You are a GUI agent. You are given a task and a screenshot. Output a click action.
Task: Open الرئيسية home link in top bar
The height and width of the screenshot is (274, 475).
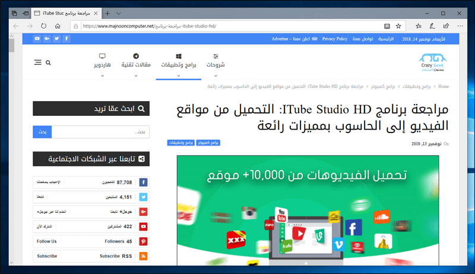coord(385,39)
